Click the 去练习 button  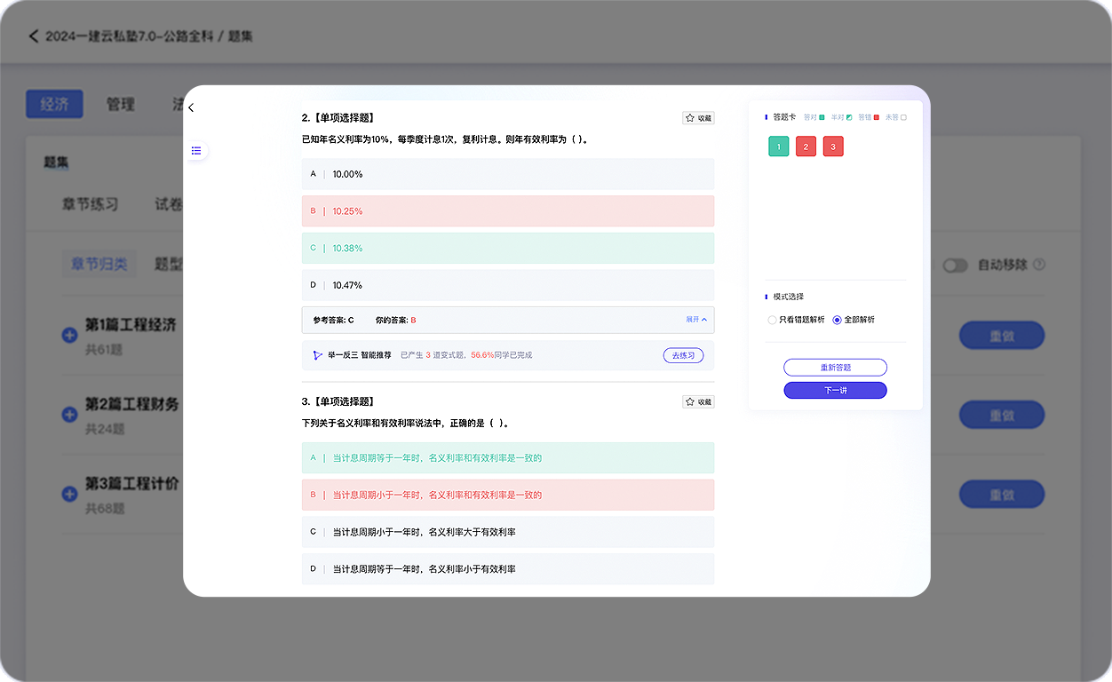pos(683,355)
